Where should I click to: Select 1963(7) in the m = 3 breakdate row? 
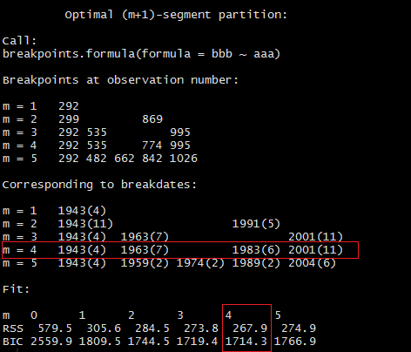tap(145, 237)
